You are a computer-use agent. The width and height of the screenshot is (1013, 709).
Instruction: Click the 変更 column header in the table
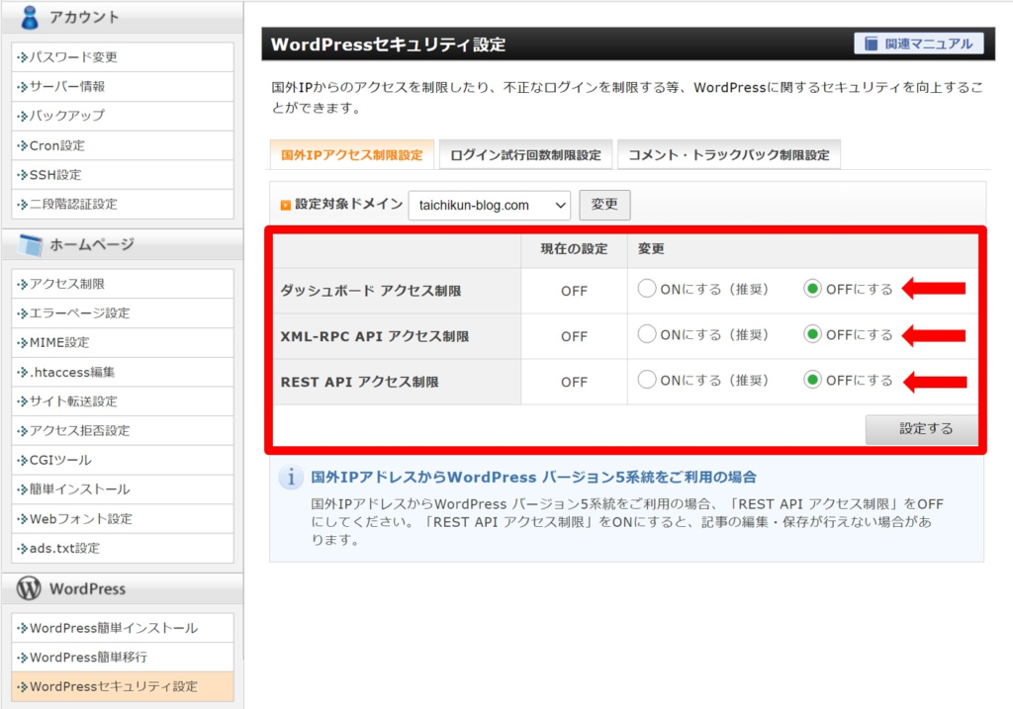(x=651, y=249)
